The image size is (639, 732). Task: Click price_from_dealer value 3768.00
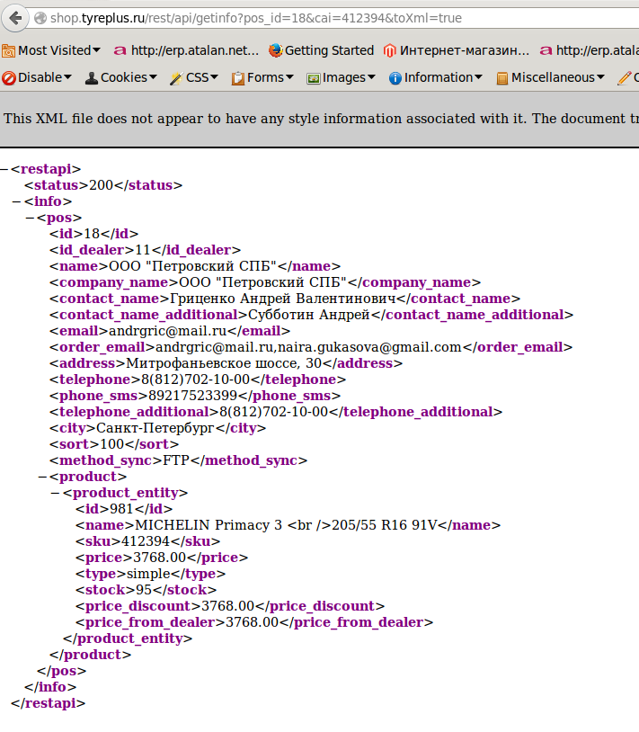(x=252, y=622)
